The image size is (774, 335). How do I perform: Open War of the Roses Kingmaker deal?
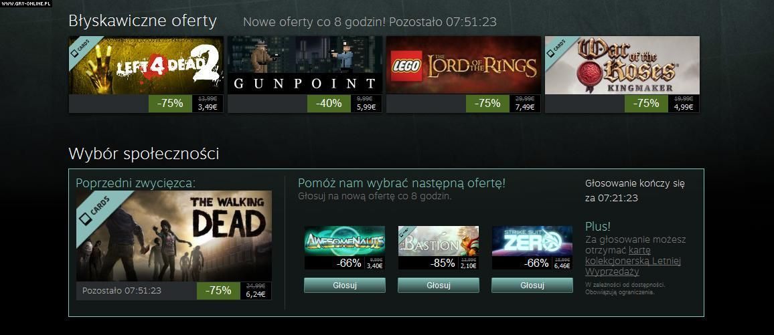pos(622,65)
